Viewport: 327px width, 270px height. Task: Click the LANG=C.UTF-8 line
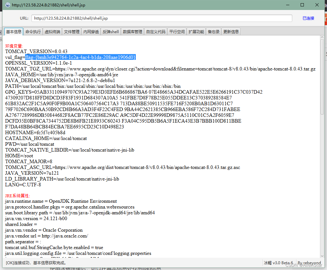(23, 184)
